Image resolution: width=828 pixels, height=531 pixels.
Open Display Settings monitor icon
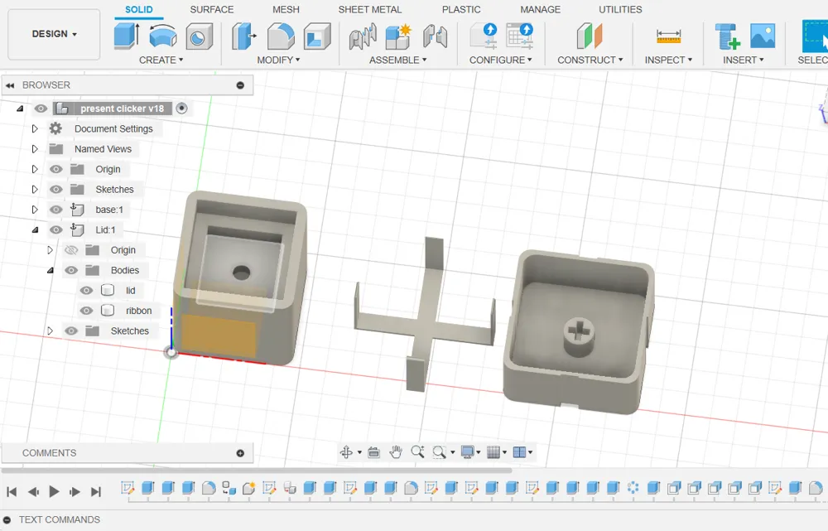pos(467,452)
